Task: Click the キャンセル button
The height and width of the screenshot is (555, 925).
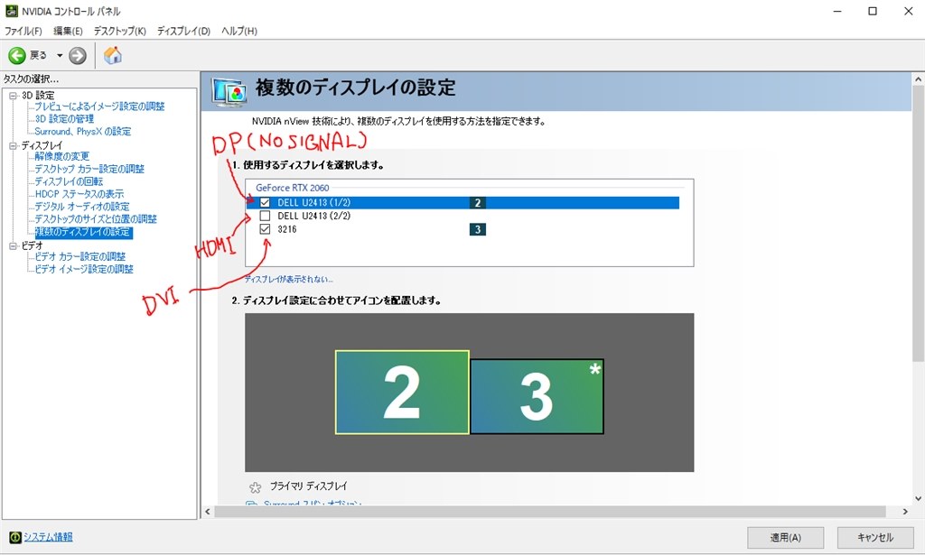Action: (x=874, y=537)
